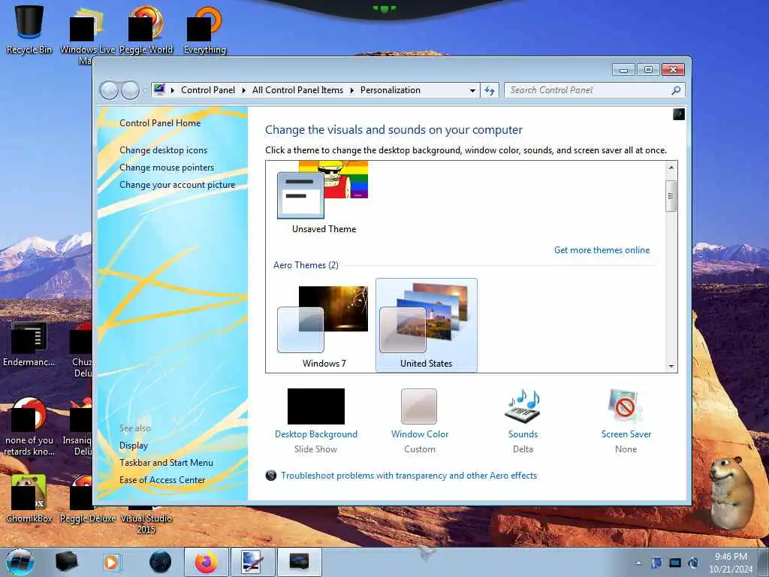
Task: Click the search magnifier icon
Action: pyautogui.click(x=676, y=90)
